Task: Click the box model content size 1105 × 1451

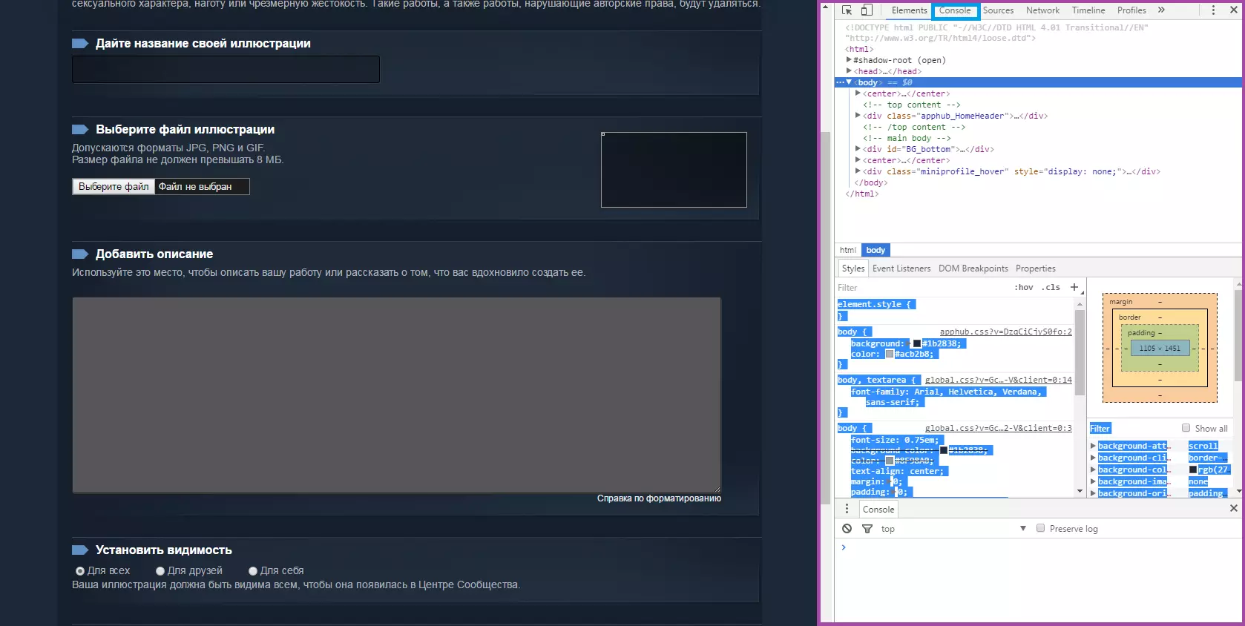Action: pyautogui.click(x=1160, y=348)
